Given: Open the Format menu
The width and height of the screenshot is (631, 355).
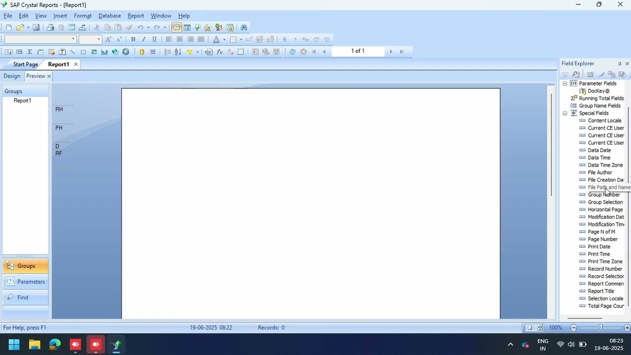Looking at the screenshot, I should [x=83, y=16].
